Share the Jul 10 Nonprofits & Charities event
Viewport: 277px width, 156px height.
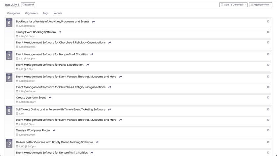tap(92, 153)
